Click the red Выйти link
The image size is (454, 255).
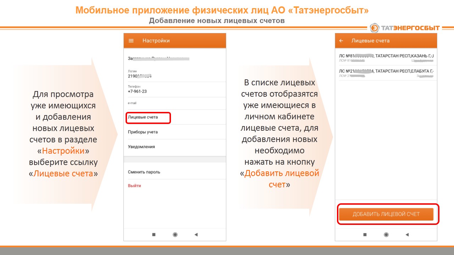(134, 186)
